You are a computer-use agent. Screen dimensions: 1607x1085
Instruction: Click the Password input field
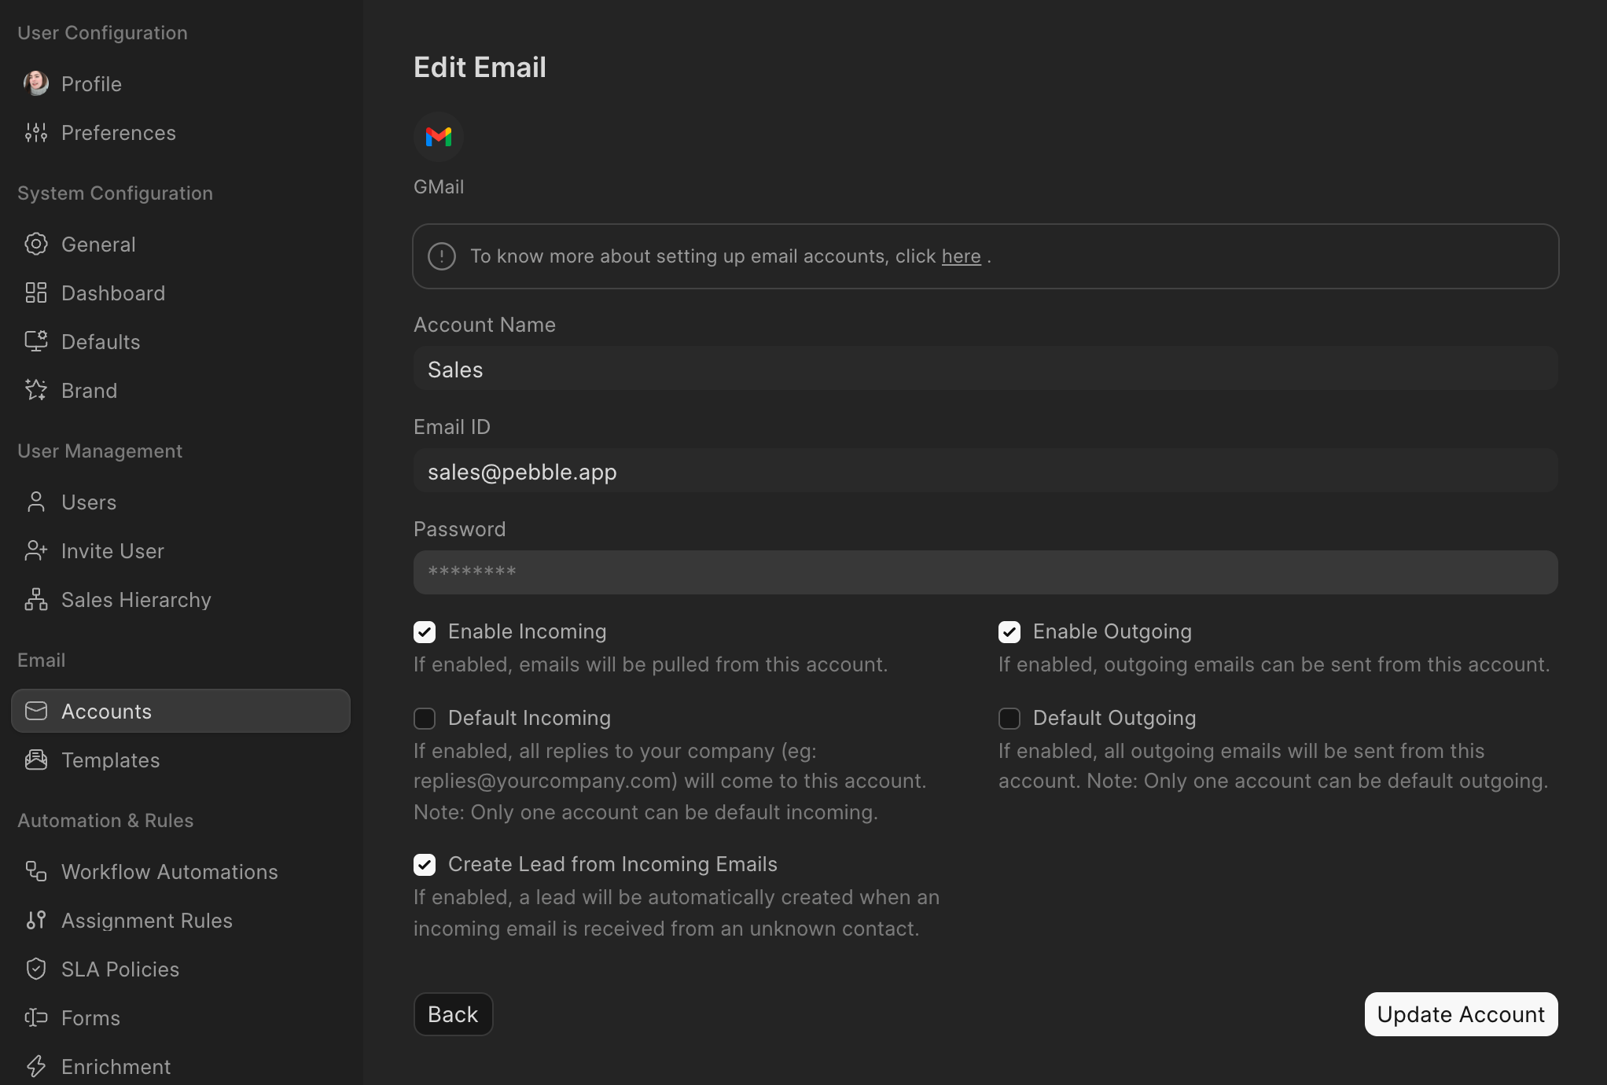click(986, 572)
